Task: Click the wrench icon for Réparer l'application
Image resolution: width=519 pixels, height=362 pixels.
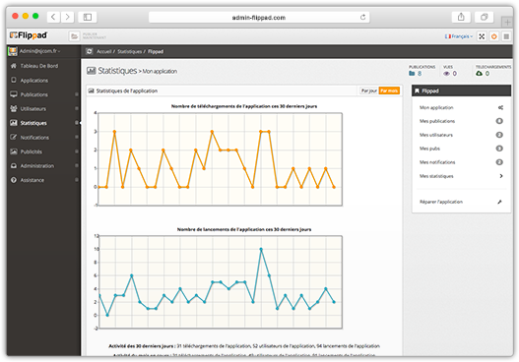Action: click(x=499, y=202)
